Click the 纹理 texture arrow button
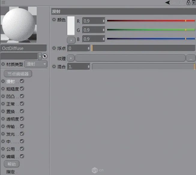The width and height of the screenshot is (196, 175). pyautogui.click(x=71, y=58)
